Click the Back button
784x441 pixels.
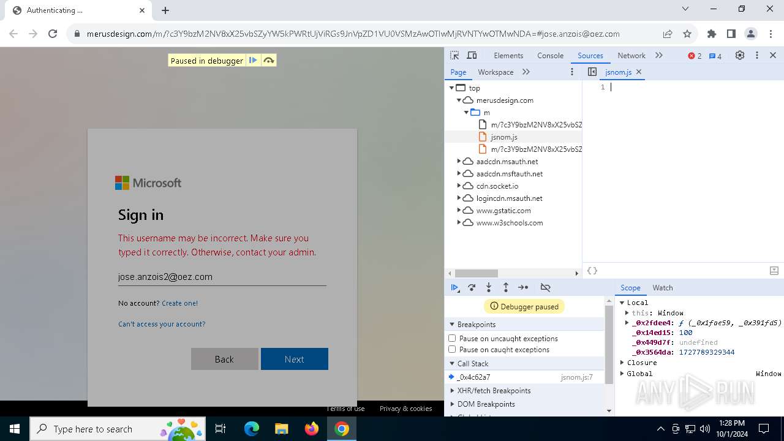pos(224,359)
